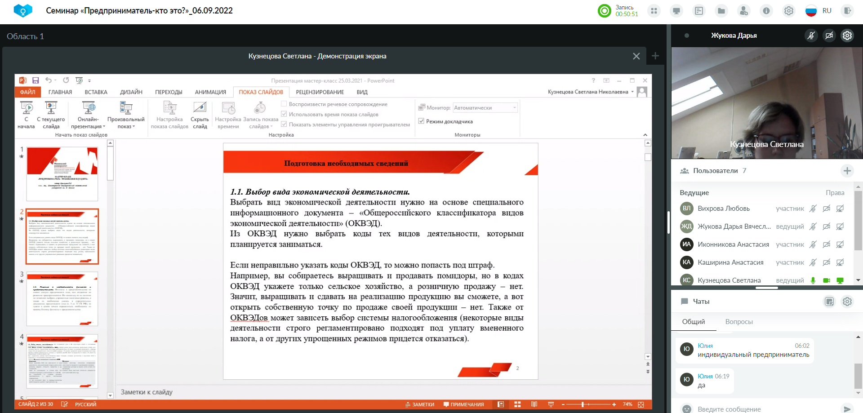The height and width of the screenshot is (413, 863).
Task: Open the info icon in top toolbar
Action: point(766,11)
